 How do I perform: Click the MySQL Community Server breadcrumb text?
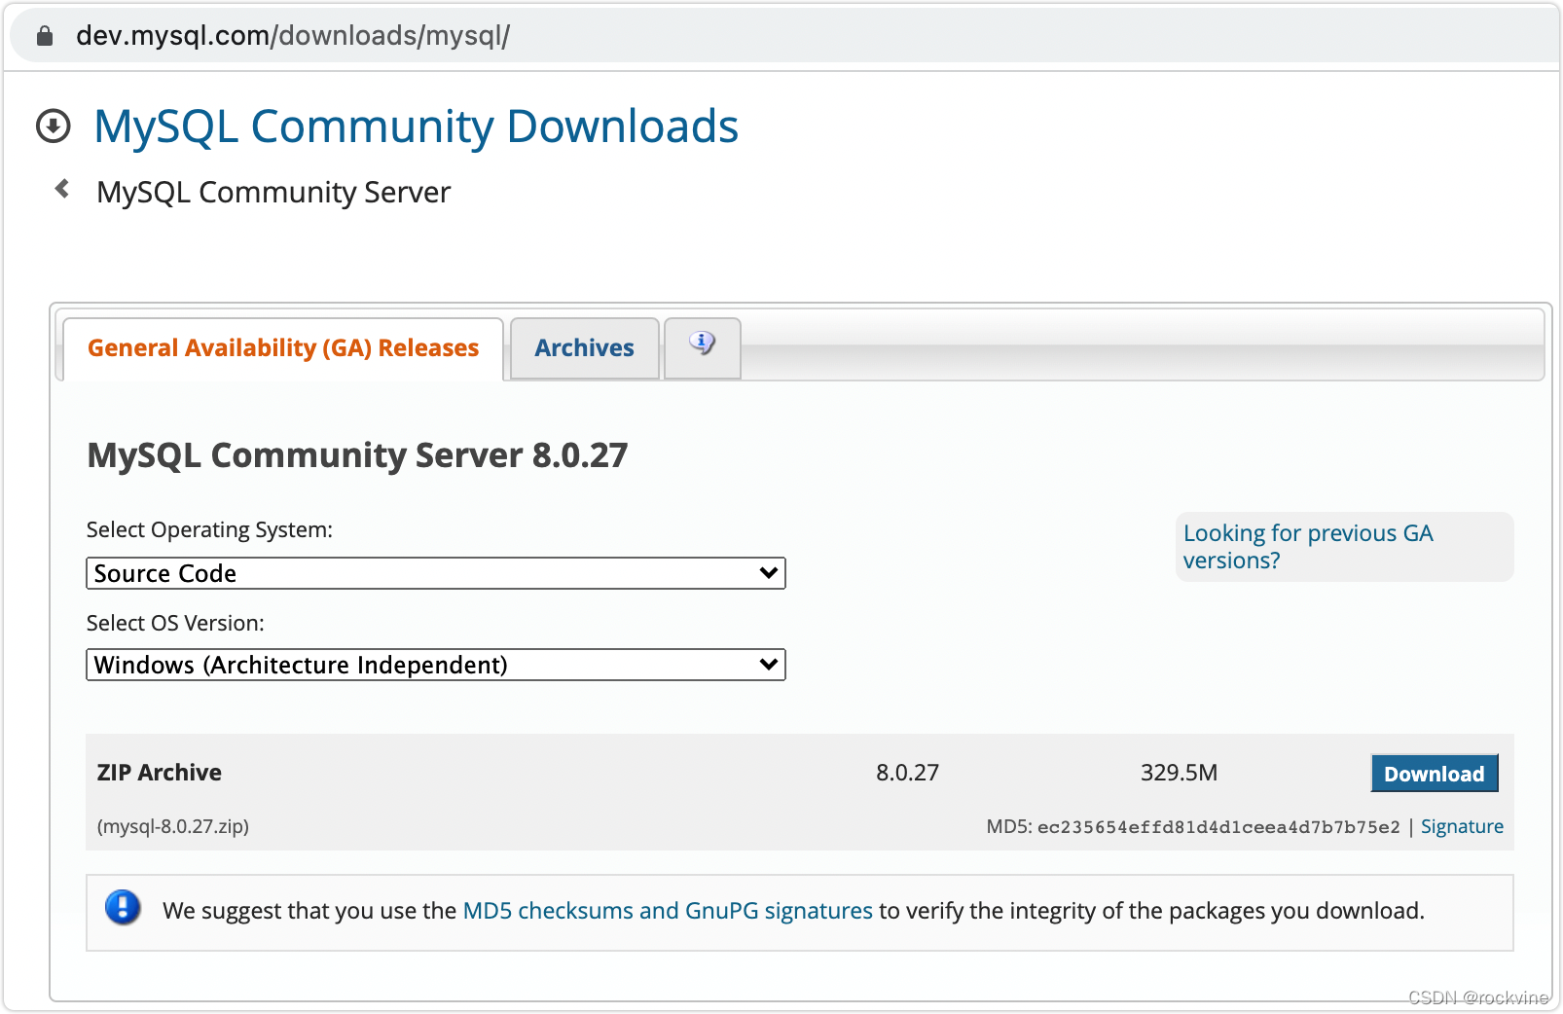(x=273, y=193)
